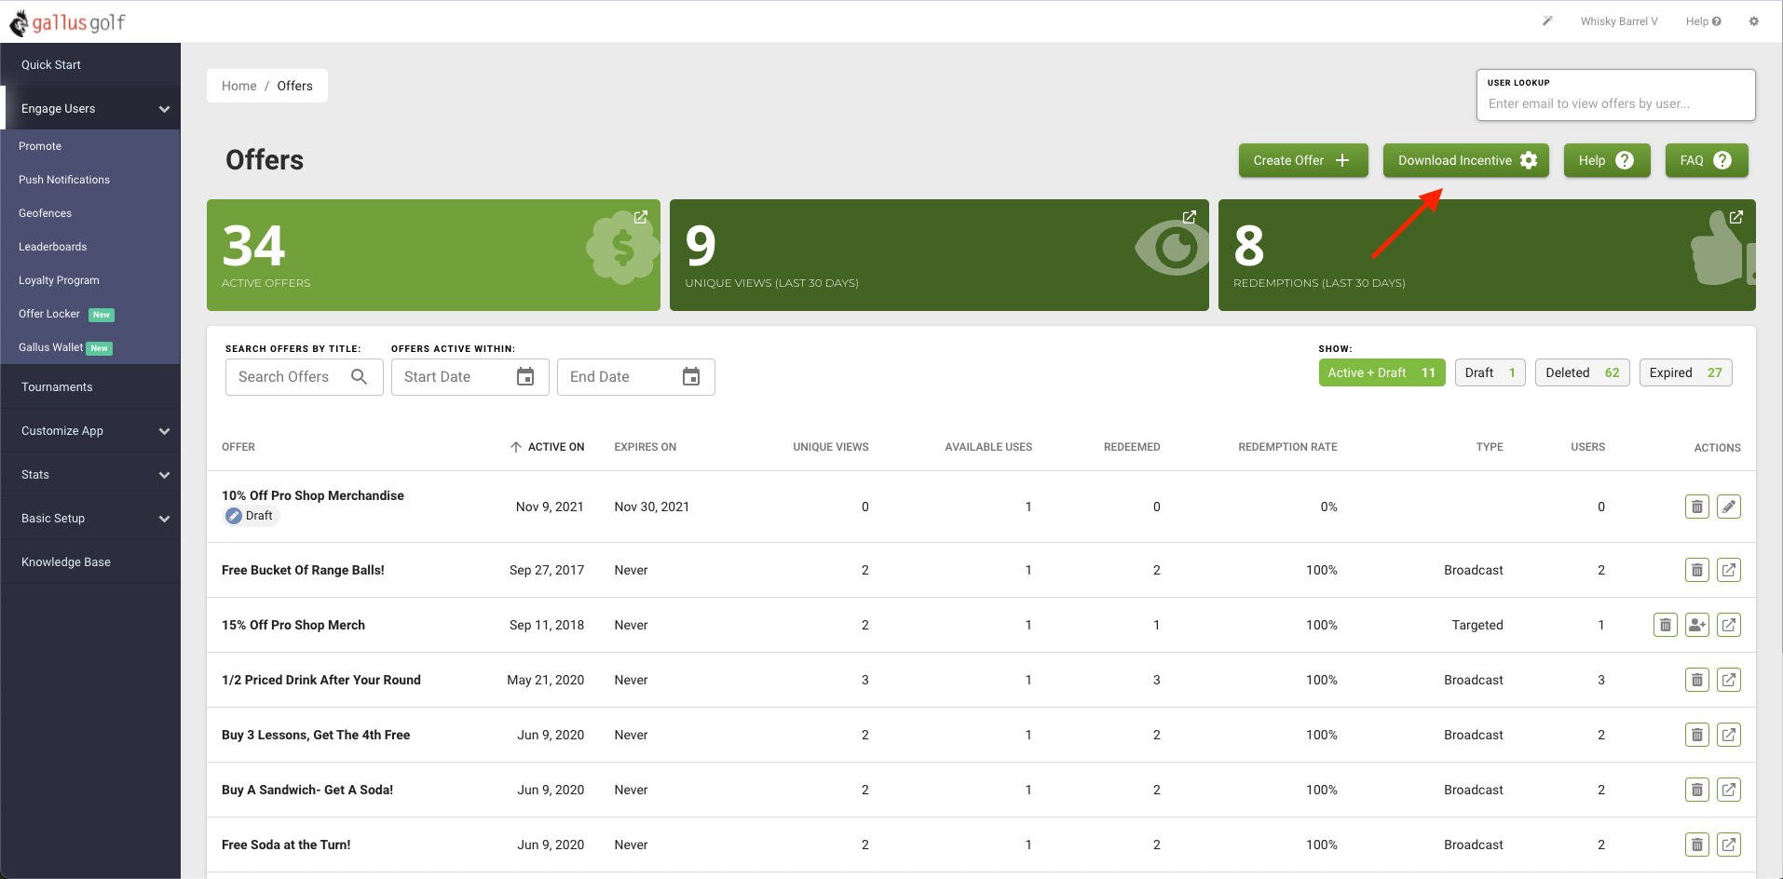Open Loyalty Program page
The height and width of the screenshot is (879, 1783).
[x=59, y=280]
